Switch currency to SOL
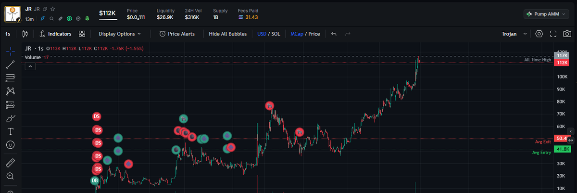Image resolution: width=577 pixels, height=193 pixels. point(276,34)
